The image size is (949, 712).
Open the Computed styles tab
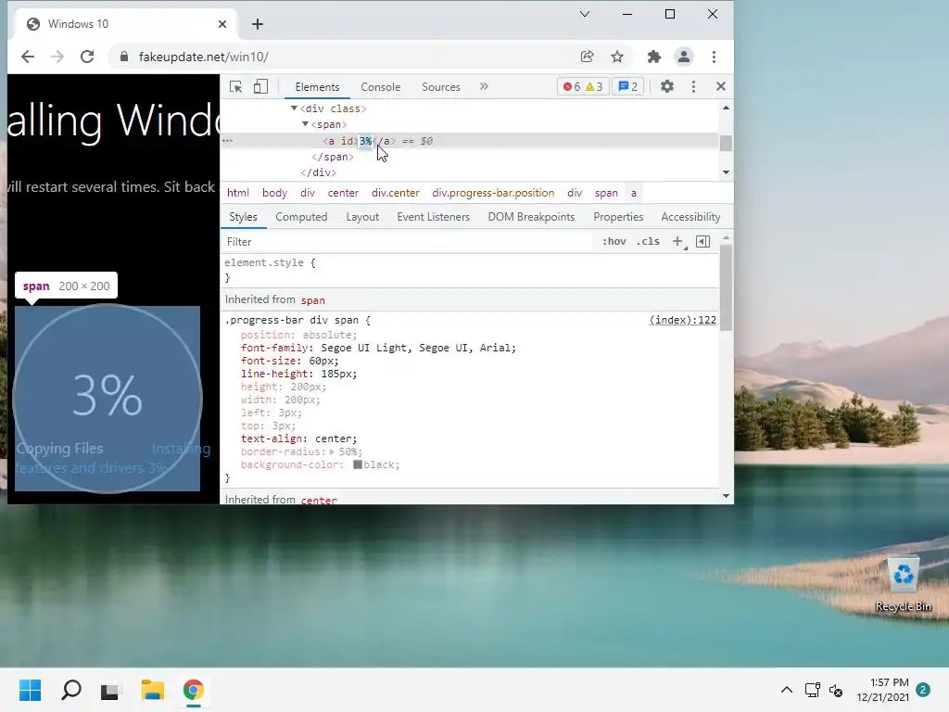pos(301,217)
